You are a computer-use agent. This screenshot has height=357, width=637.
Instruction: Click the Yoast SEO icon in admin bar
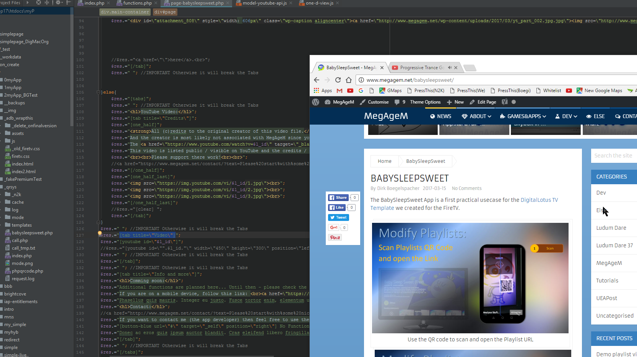click(505, 102)
